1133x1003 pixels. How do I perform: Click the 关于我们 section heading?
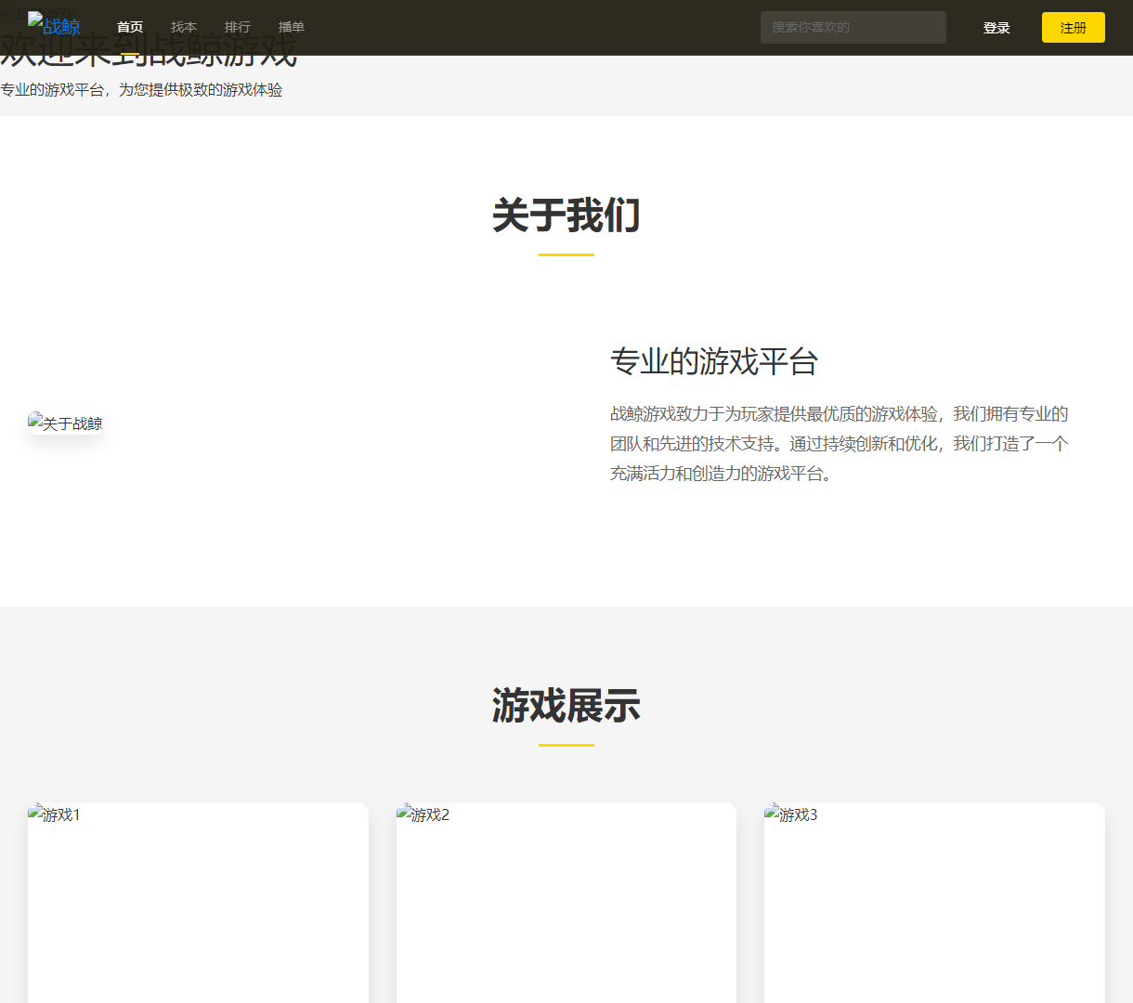(566, 215)
